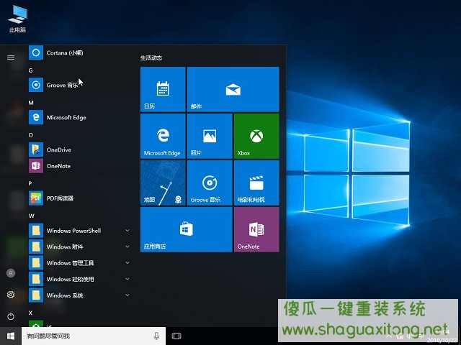Image resolution: width=461 pixels, height=345 pixels.
Task: Click letter M section header
Action: click(31, 103)
